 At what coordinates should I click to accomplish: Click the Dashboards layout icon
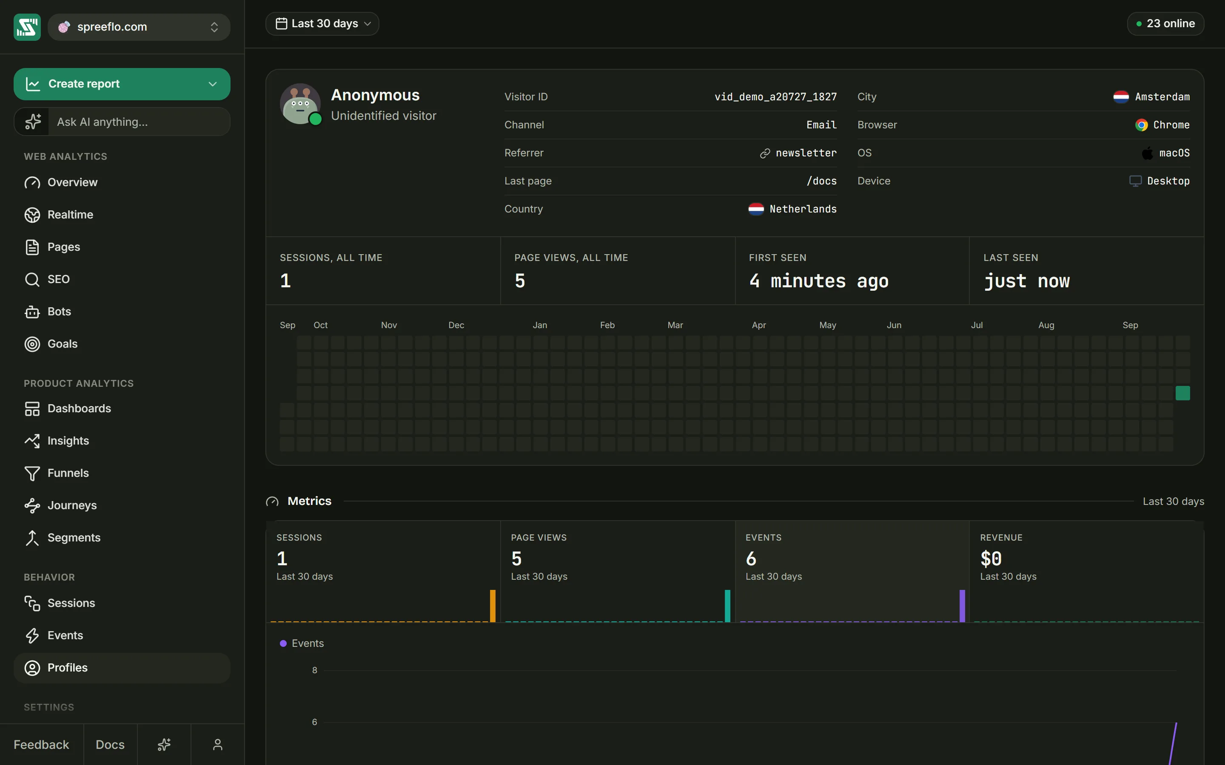click(x=32, y=408)
